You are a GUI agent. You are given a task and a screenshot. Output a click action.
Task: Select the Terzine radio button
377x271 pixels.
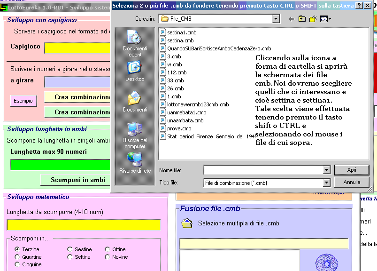click(x=17, y=249)
